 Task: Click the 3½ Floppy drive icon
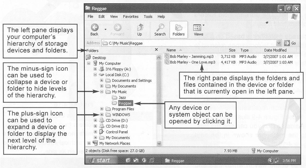pyautogui.click(x=101, y=69)
